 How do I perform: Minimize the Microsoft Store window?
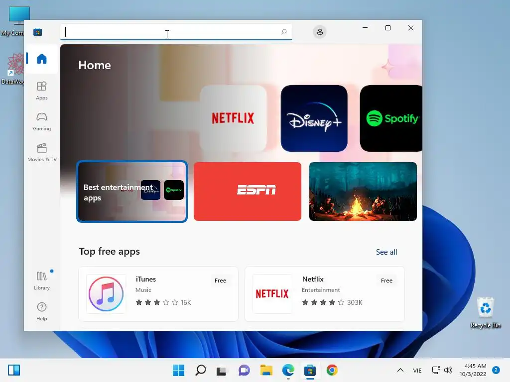coord(365,28)
